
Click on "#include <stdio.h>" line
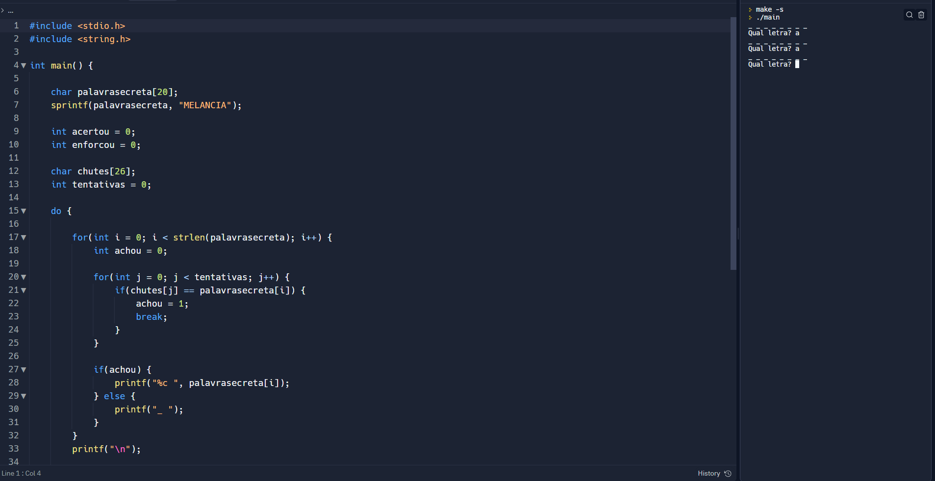77,26
